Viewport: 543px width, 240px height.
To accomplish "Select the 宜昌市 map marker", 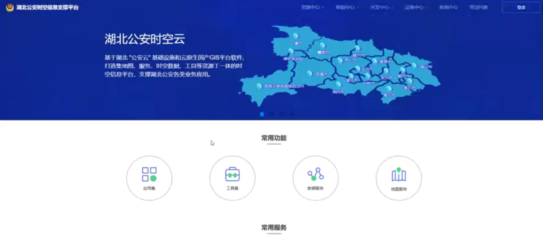I will [x=310, y=74].
